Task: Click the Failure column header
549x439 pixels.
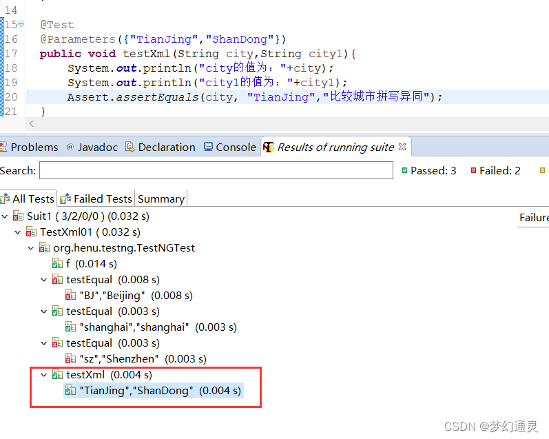Action: click(x=533, y=218)
